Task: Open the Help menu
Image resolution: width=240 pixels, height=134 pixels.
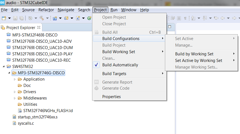Action: (145, 10)
